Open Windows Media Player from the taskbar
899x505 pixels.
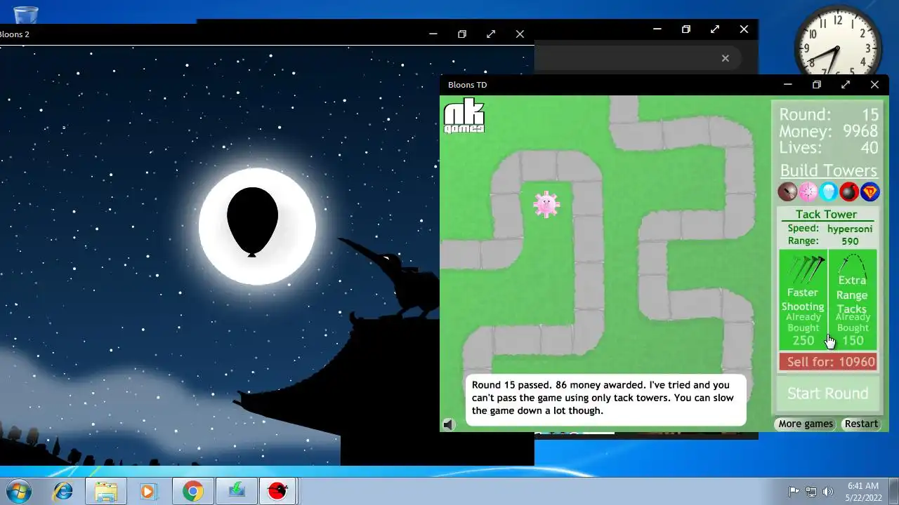(149, 491)
